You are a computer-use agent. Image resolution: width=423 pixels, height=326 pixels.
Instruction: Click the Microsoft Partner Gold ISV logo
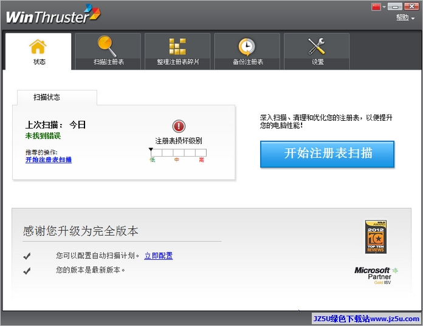(376, 276)
